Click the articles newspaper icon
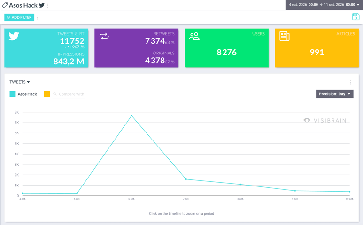 tap(285, 36)
